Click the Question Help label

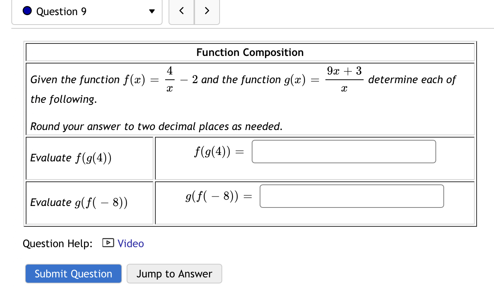tap(57, 243)
